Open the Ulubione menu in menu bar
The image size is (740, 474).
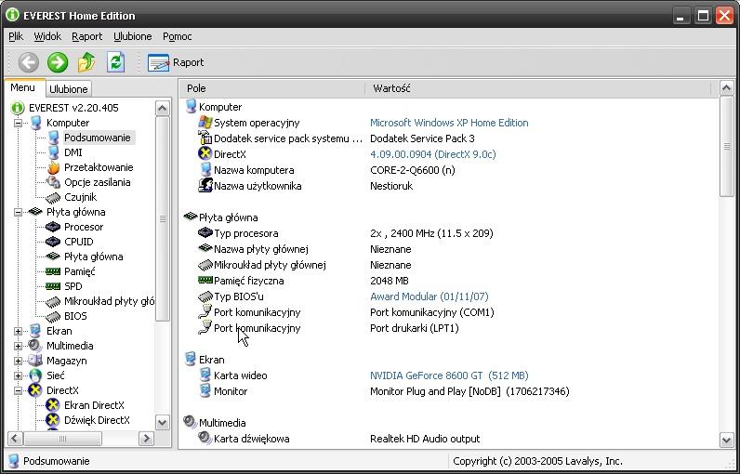(x=133, y=36)
